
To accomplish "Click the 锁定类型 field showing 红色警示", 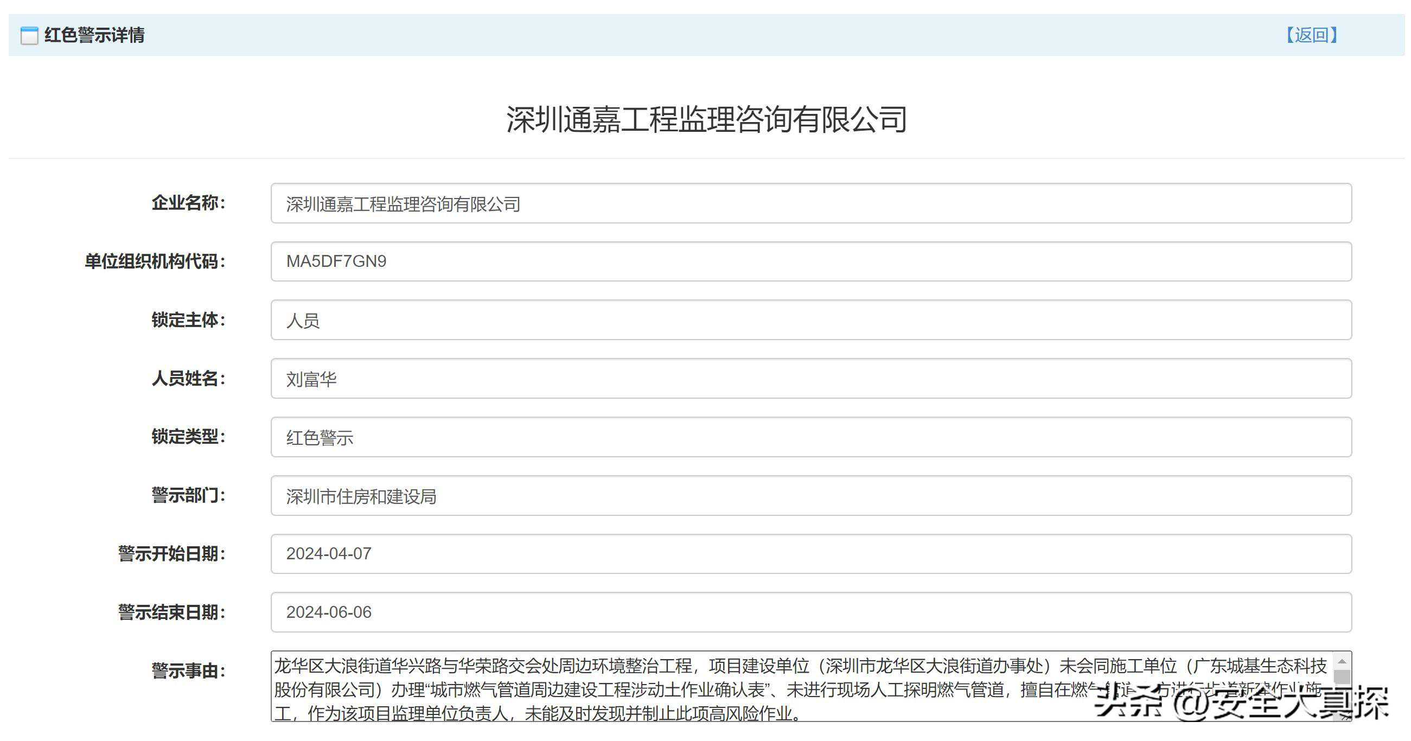I will pyautogui.click(x=810, y=437).
